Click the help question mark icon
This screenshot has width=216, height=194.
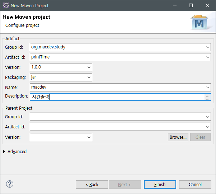click(10, 184)
